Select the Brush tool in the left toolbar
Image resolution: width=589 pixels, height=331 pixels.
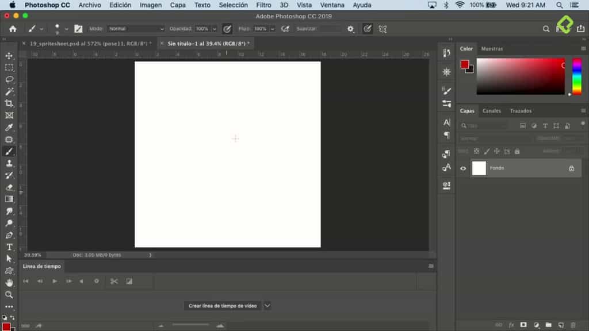point(9,152)
